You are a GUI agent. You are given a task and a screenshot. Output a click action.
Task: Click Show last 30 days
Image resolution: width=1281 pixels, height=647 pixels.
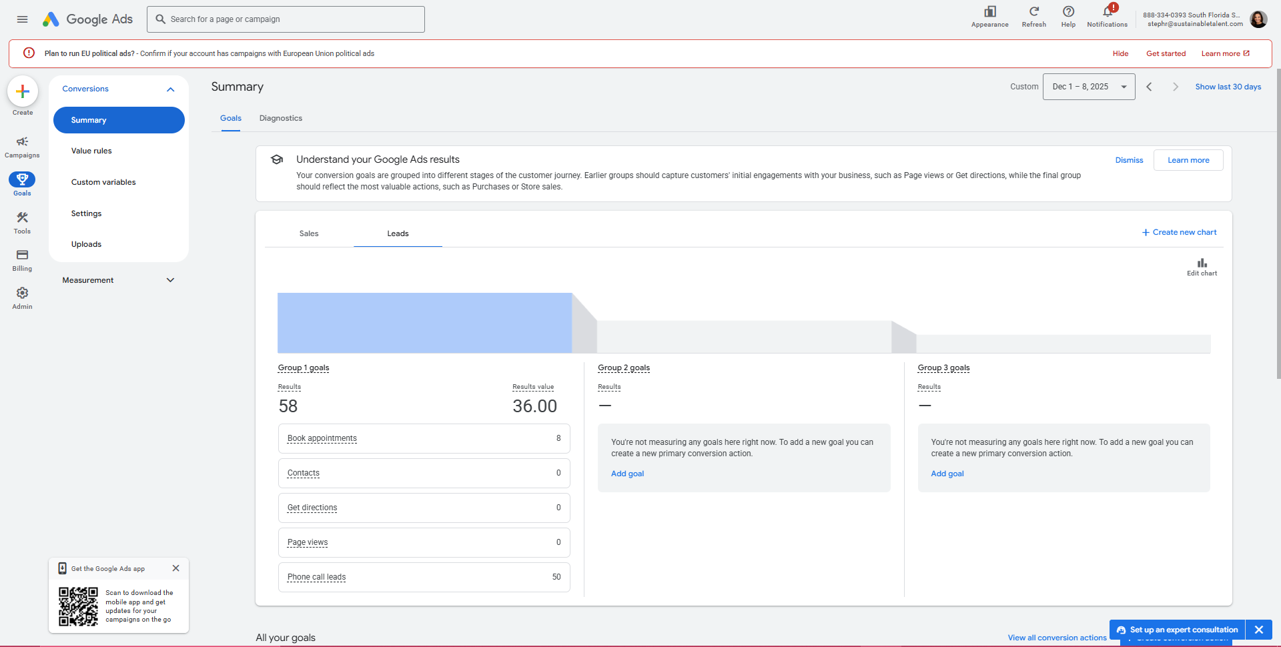point(1228,87)
